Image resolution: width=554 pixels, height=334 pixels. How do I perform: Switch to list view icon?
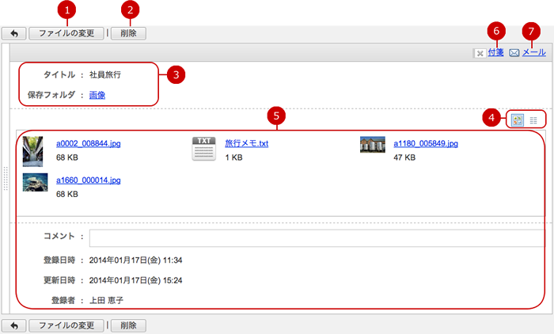click(533, 120)
